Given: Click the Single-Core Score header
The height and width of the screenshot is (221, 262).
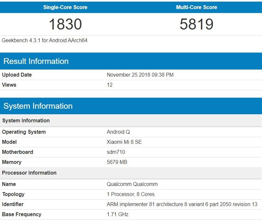Looking at the screenshot, I should (65, 7).
